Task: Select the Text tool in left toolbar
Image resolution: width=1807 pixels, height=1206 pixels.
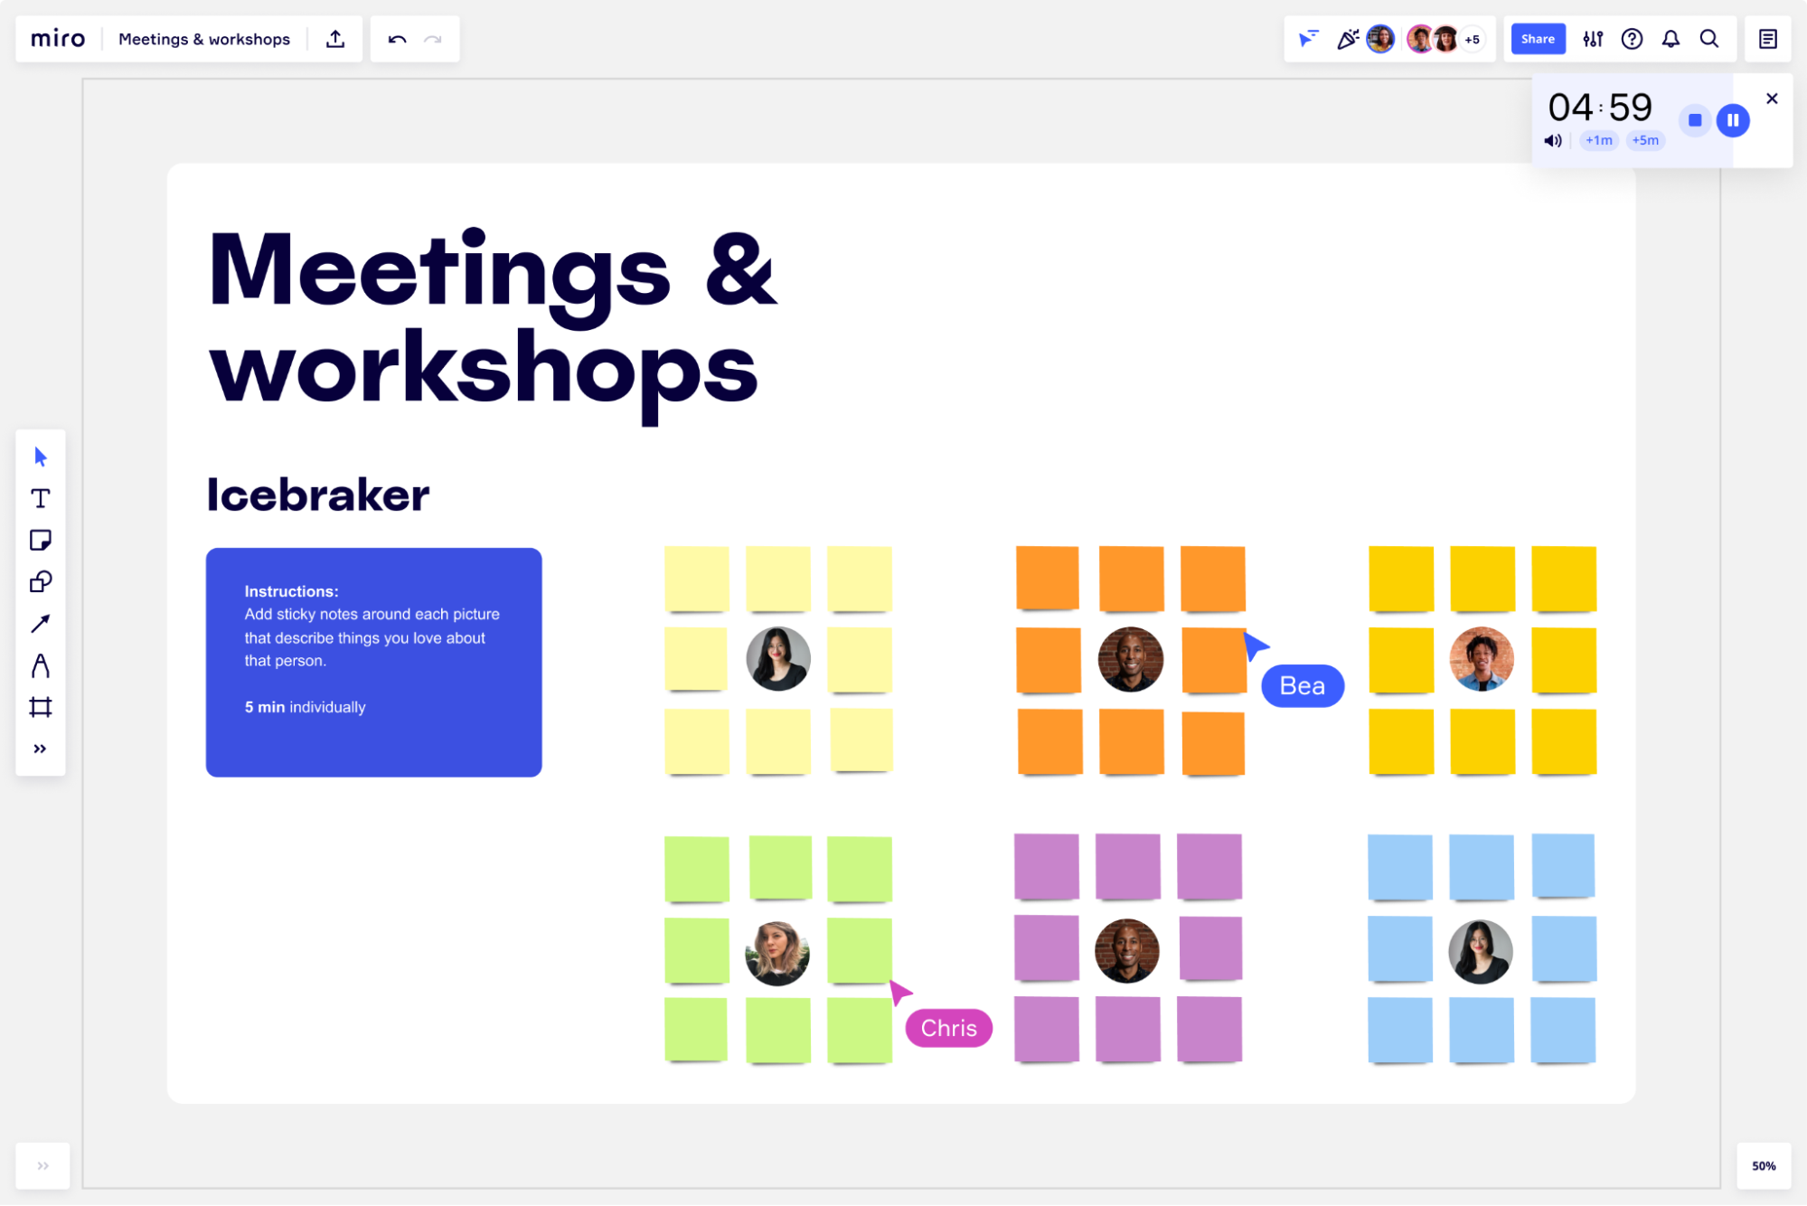Action: (40, 499)
